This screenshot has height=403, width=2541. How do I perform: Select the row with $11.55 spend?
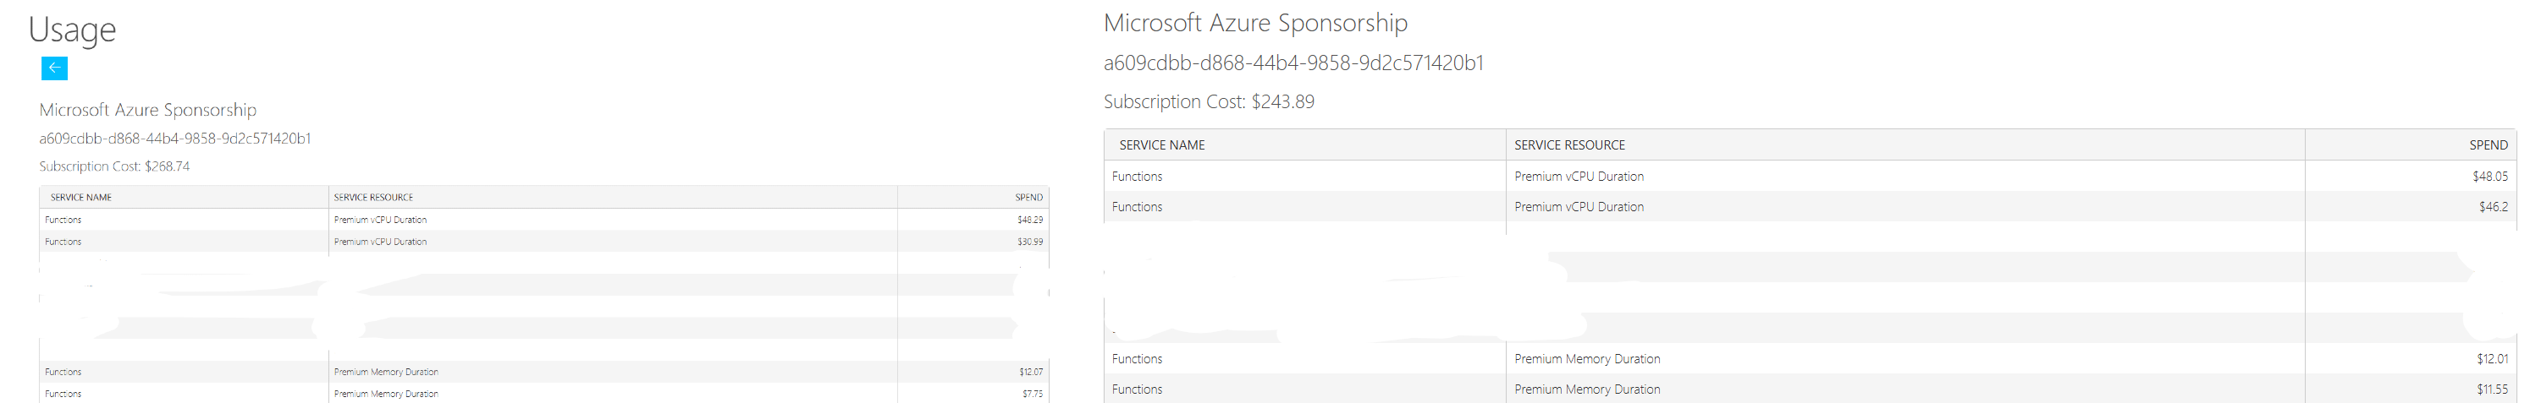click(1810, 389)
